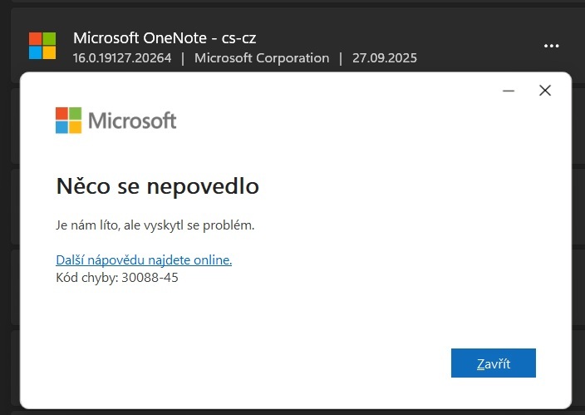Image resolution: width=585 pixels, height=415 pixels.
Task: Click the Microsoft Corporation publisher text
Action: [262, 58]
